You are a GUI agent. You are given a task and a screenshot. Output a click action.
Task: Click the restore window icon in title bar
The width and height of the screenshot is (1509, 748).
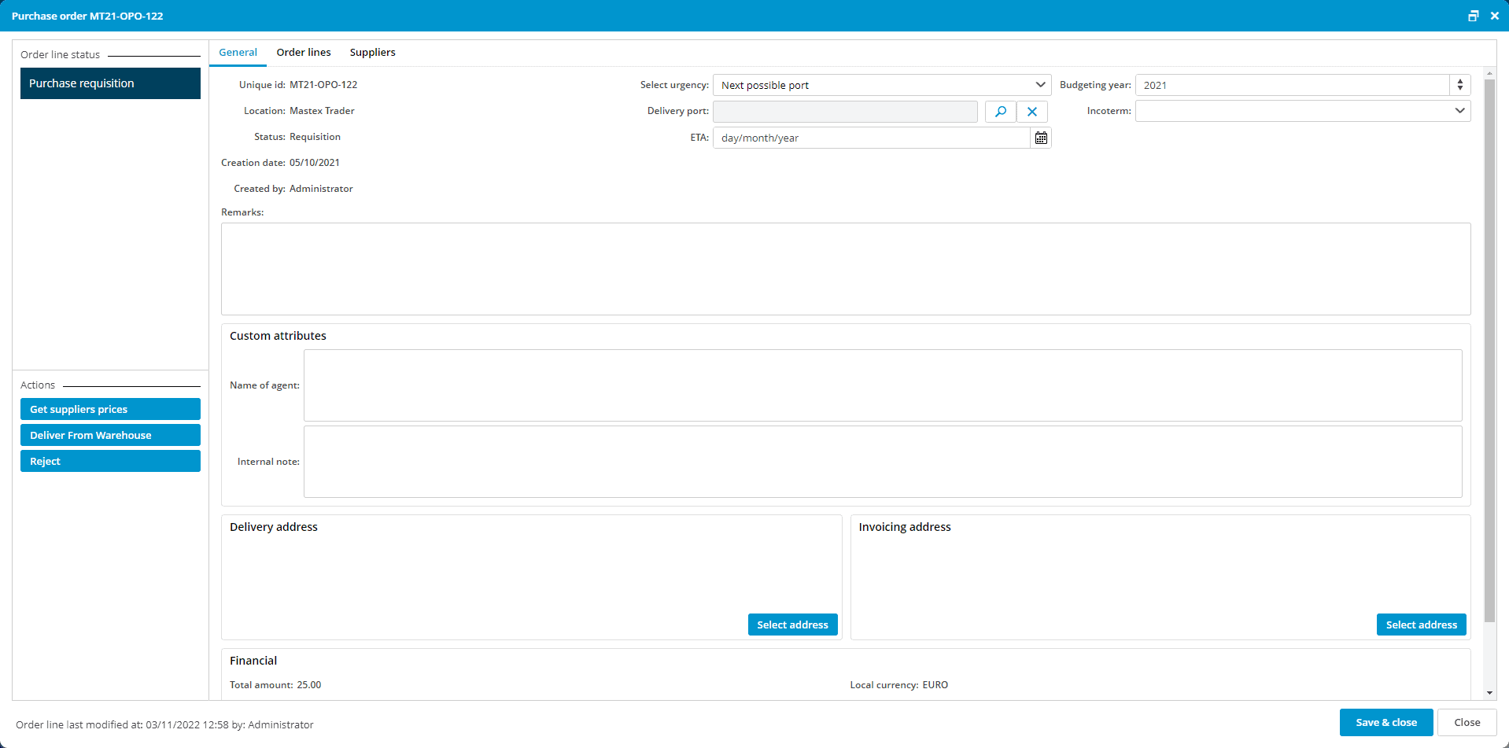coord(1473,16)
